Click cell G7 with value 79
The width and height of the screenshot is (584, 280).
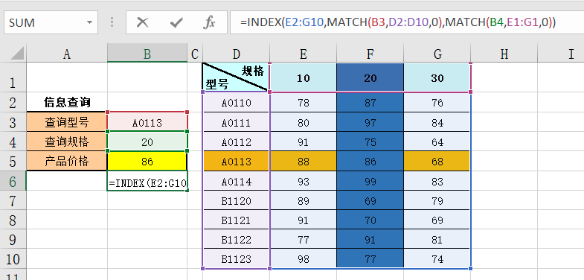click(437, 200)
